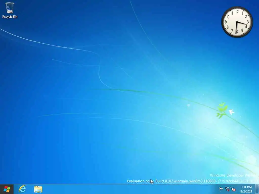Open the Recycle Bin desktop icon
The image size is (259, 194).
[x=10, y=10]
